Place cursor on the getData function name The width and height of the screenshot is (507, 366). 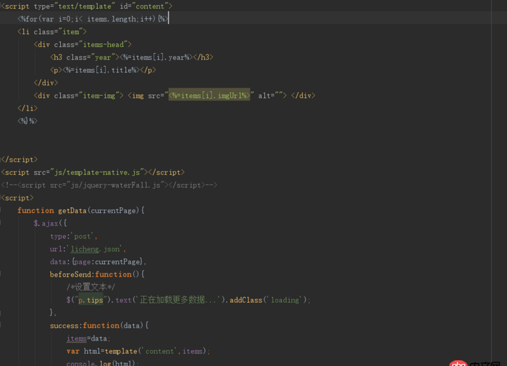pos(72,210)
